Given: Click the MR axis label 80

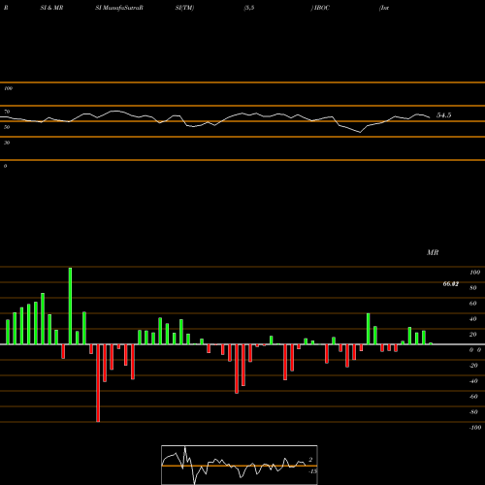Looking at the screenshot, I should pos(473,288).
